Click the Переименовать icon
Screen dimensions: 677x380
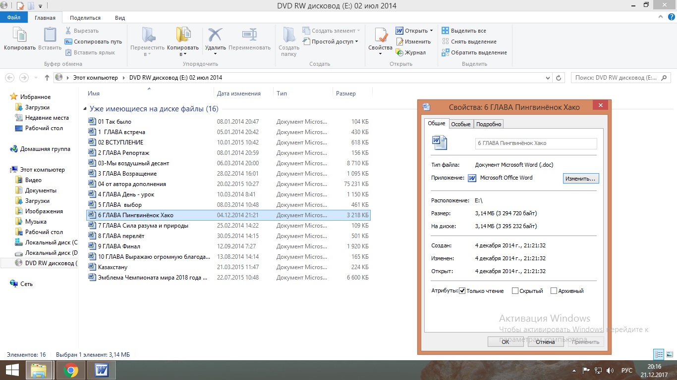[x=249, y=35]
